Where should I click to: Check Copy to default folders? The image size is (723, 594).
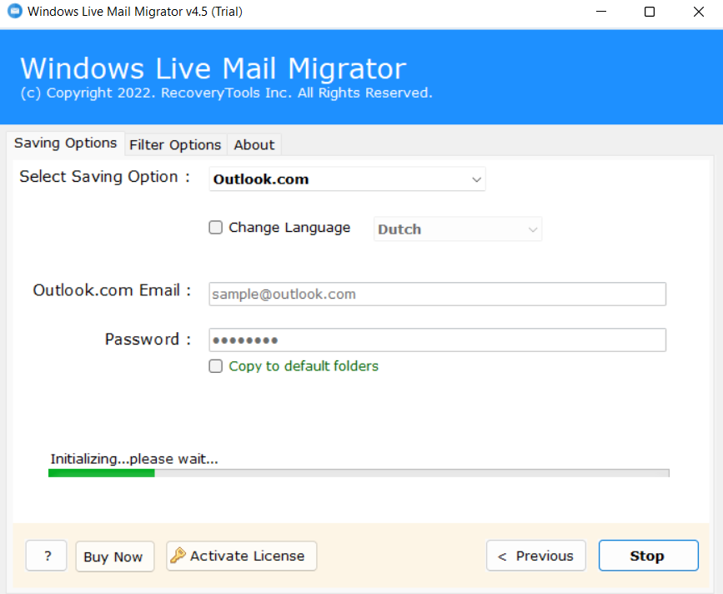point(215,366)
